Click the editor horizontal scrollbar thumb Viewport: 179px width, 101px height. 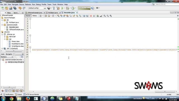click(x=165, y=91)
